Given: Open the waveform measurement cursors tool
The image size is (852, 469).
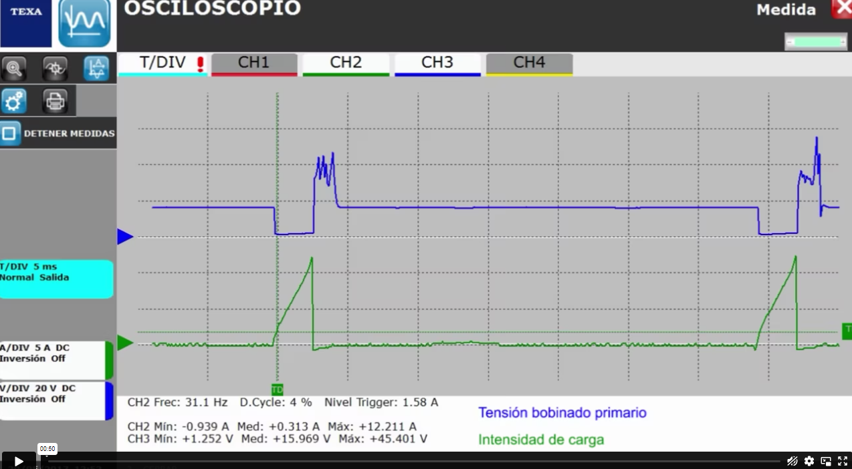Looking at the screenshot, I should (96, 68).
